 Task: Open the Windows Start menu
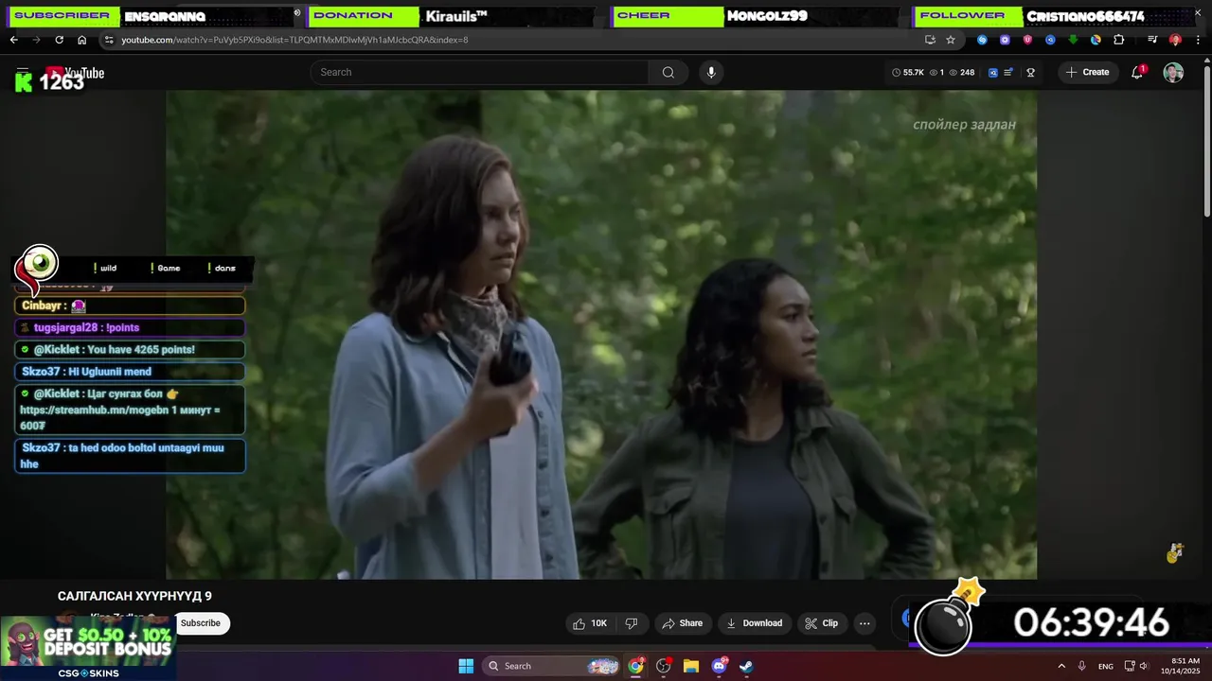(x=466, y=666)
